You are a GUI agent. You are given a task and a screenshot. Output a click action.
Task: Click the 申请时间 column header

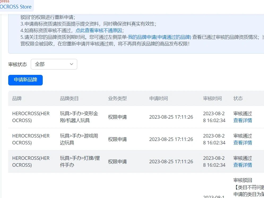click(159, 98)
